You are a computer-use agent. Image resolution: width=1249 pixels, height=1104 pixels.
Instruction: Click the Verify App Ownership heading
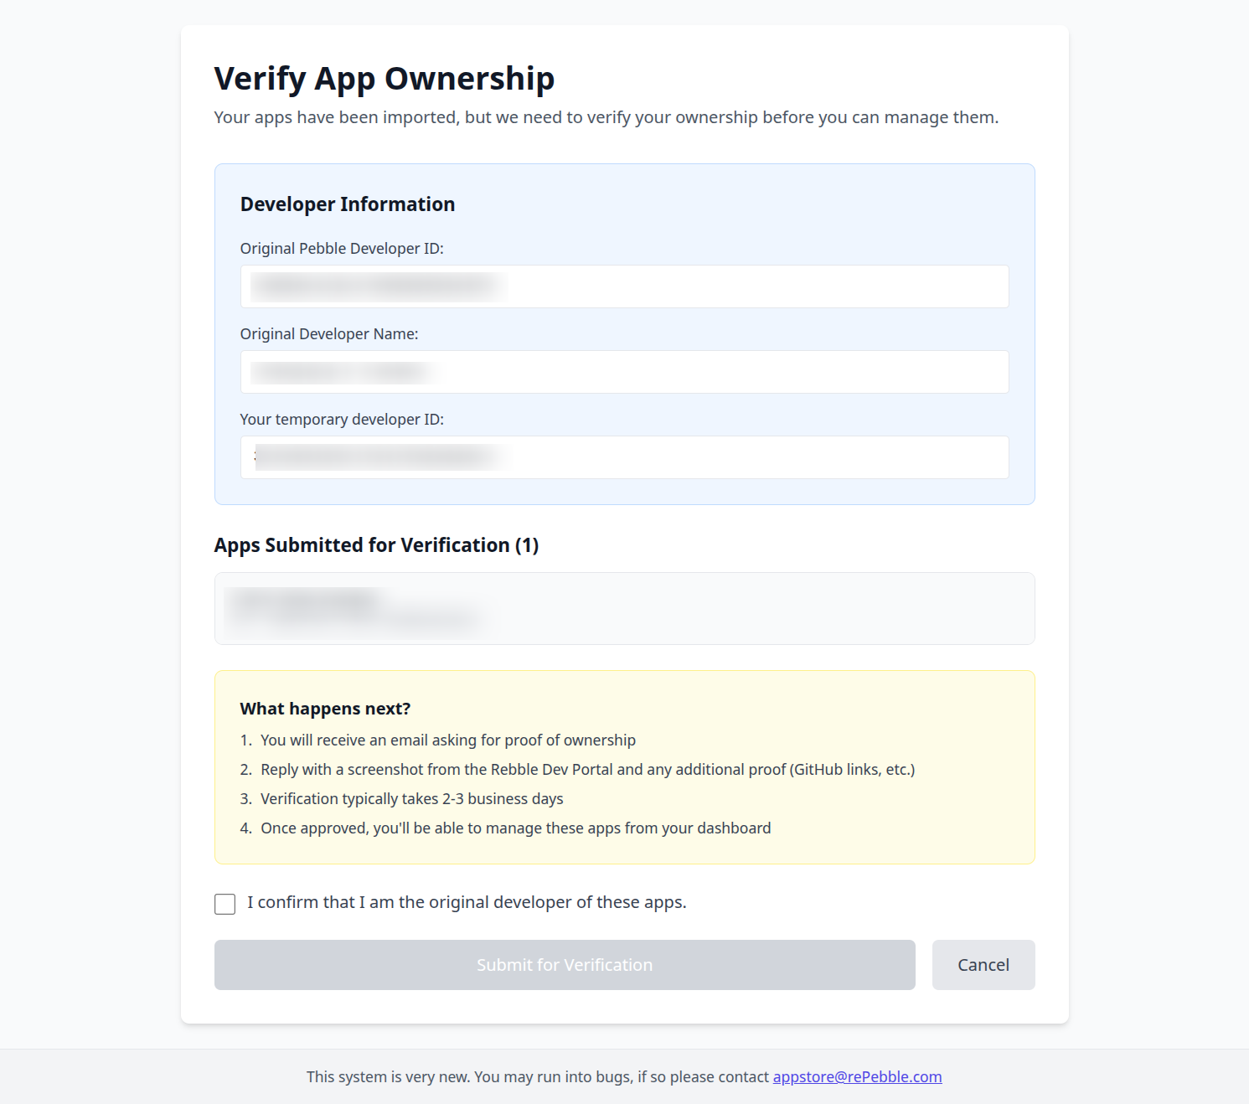[x=384, y=79]
